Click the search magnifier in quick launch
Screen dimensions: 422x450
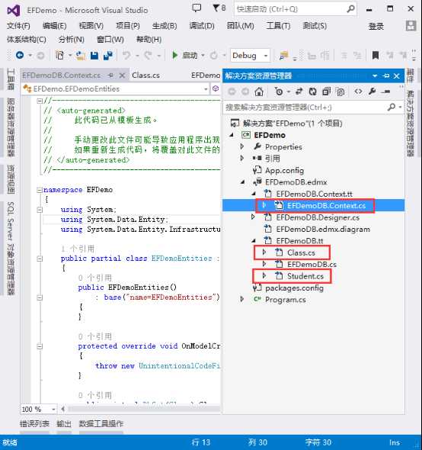(x=350, y=9)
